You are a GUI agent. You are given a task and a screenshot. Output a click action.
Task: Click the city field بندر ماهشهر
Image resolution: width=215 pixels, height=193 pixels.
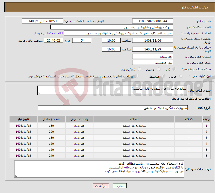(153, 62)
